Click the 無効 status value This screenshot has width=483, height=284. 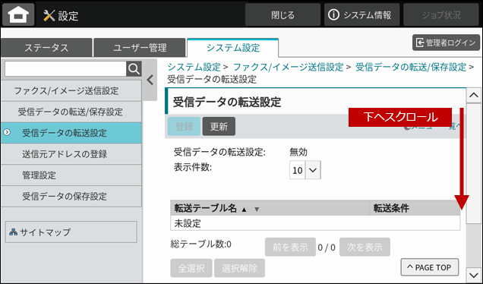pyautogui.click(x=298, y=152)
